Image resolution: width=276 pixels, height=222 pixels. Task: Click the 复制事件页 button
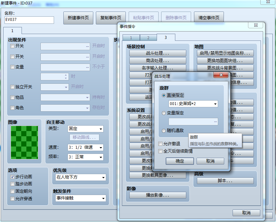click(111, 18)
